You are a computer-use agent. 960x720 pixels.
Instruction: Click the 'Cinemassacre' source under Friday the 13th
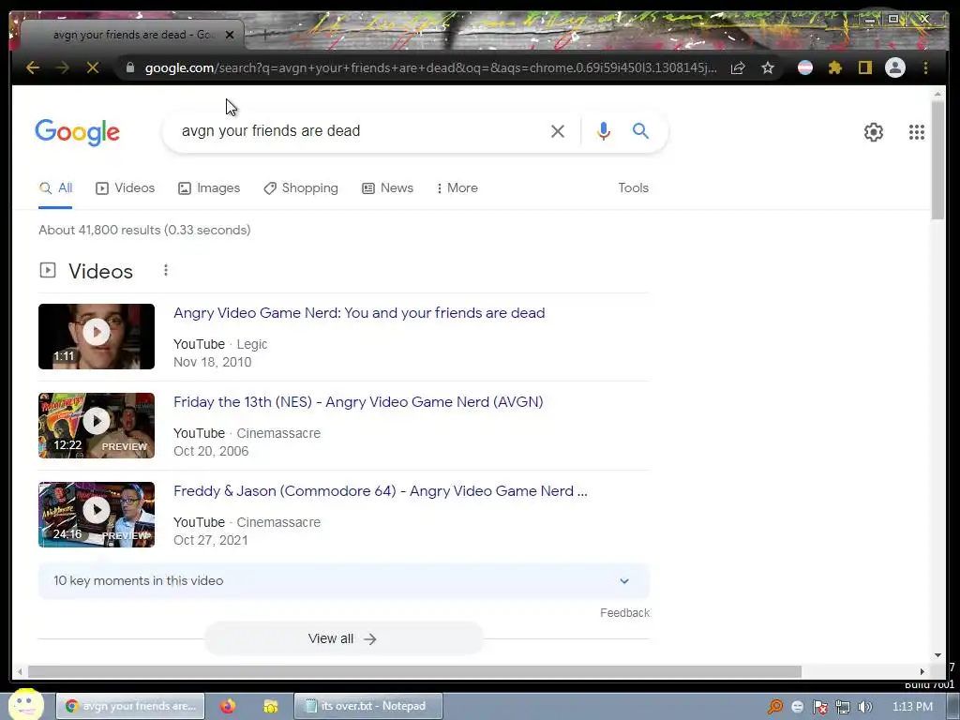278,433
